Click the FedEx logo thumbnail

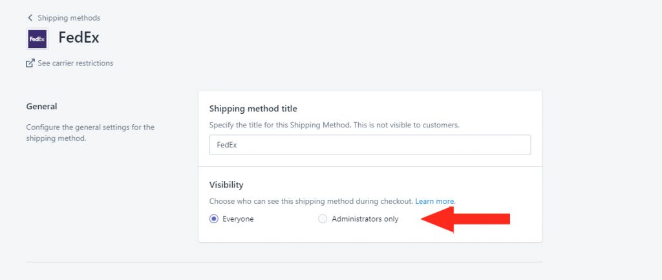(37, 39)
